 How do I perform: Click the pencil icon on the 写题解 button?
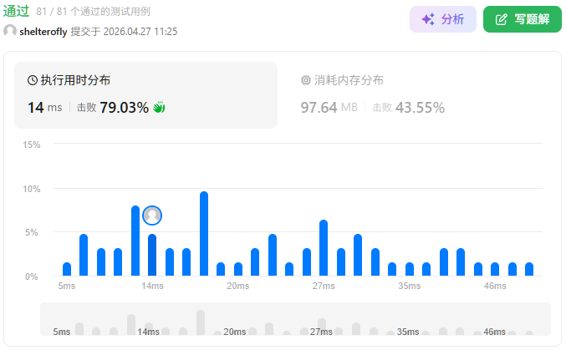coord(502,19)
